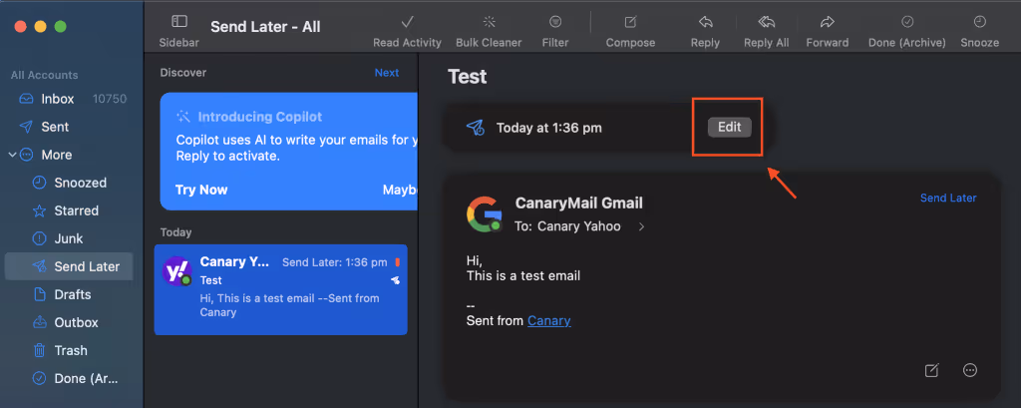Click the scheduled send plane icon

(475, 128)
